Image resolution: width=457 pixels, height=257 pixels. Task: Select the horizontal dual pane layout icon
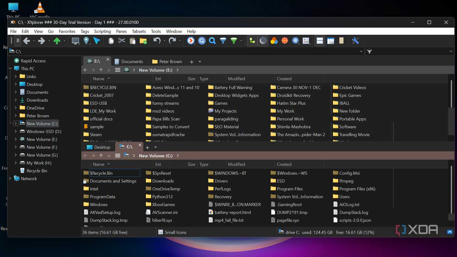(x=320, y=40)
